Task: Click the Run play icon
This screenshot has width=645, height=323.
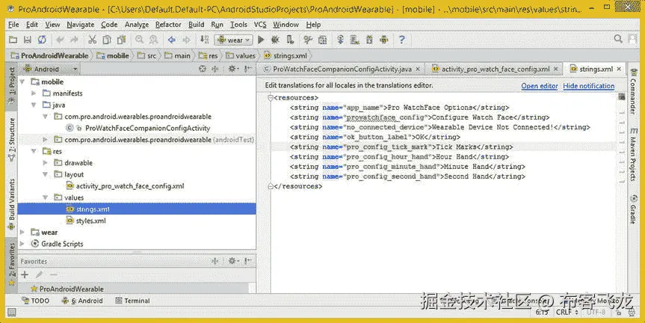Action: [x=261, y=40]
